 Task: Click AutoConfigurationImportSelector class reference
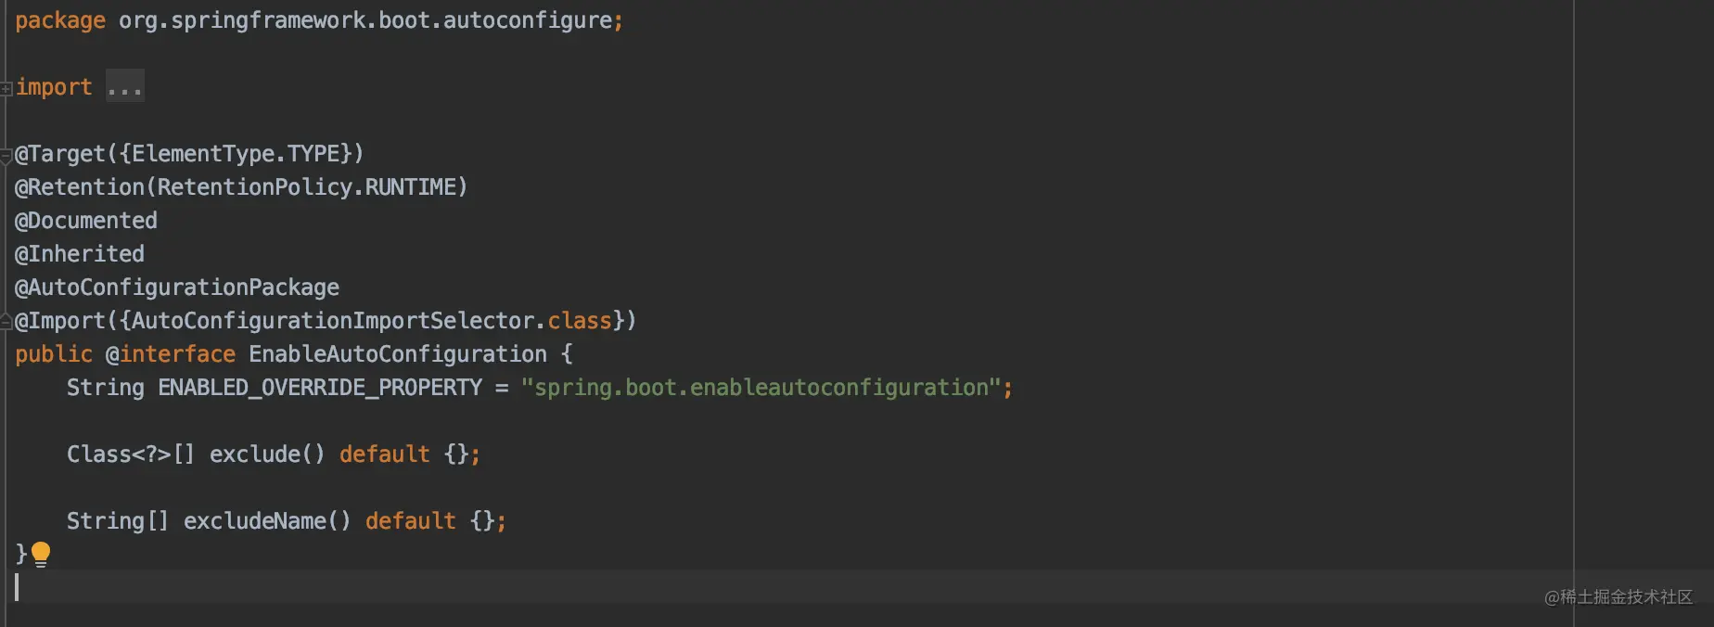(x=333, y=321)
